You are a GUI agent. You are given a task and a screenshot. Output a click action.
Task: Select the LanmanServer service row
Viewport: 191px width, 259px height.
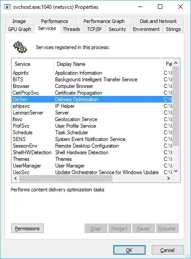pos(92,113)
